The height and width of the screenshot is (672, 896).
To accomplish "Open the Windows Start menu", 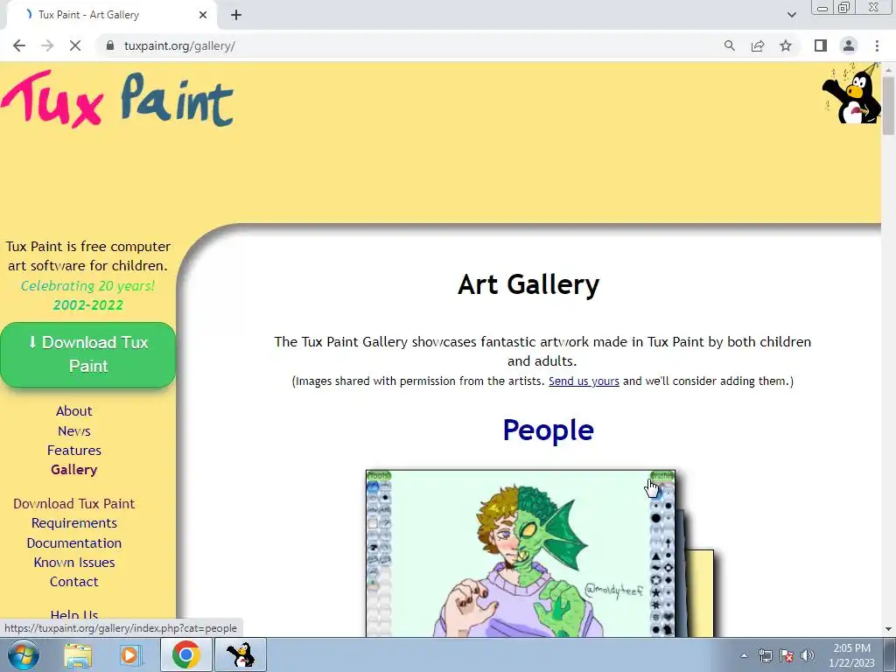I will click(24, 654).
